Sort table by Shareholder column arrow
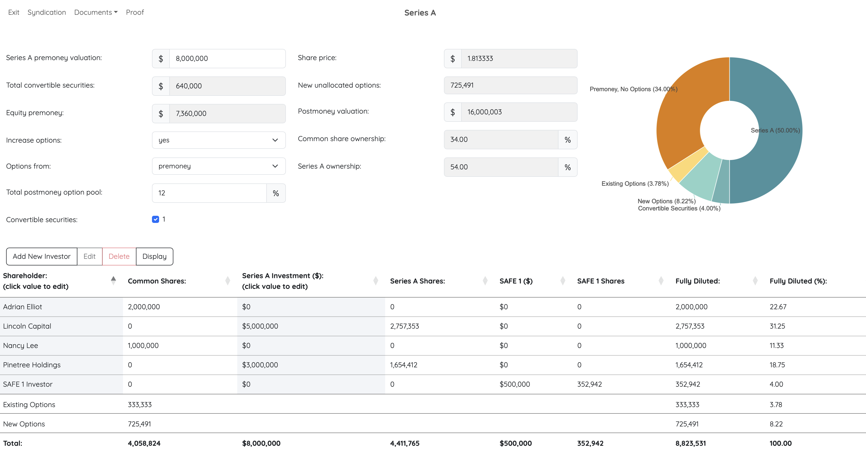Screen dimensions: 866x456 [113, 281]
